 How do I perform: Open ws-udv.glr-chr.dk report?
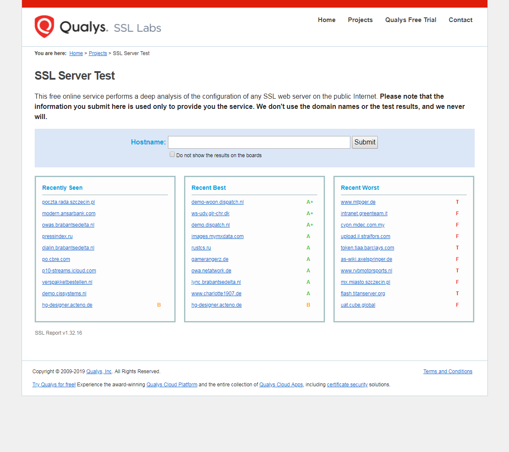(211, 214)
